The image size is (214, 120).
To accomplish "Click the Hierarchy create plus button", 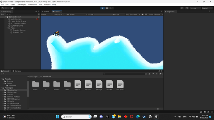I will [2, 14].
